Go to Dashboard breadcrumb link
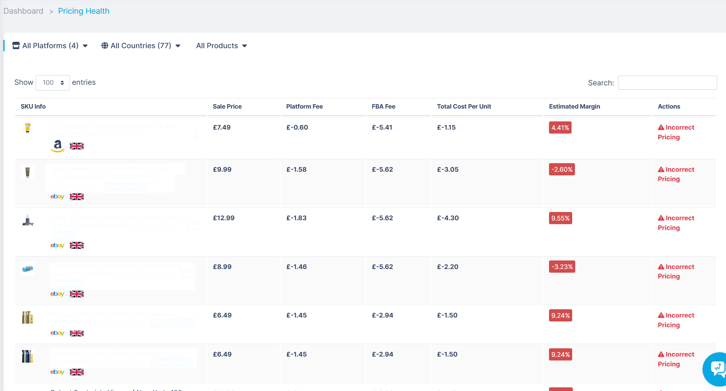The image size is (726, 391). [x=23, y=11]
